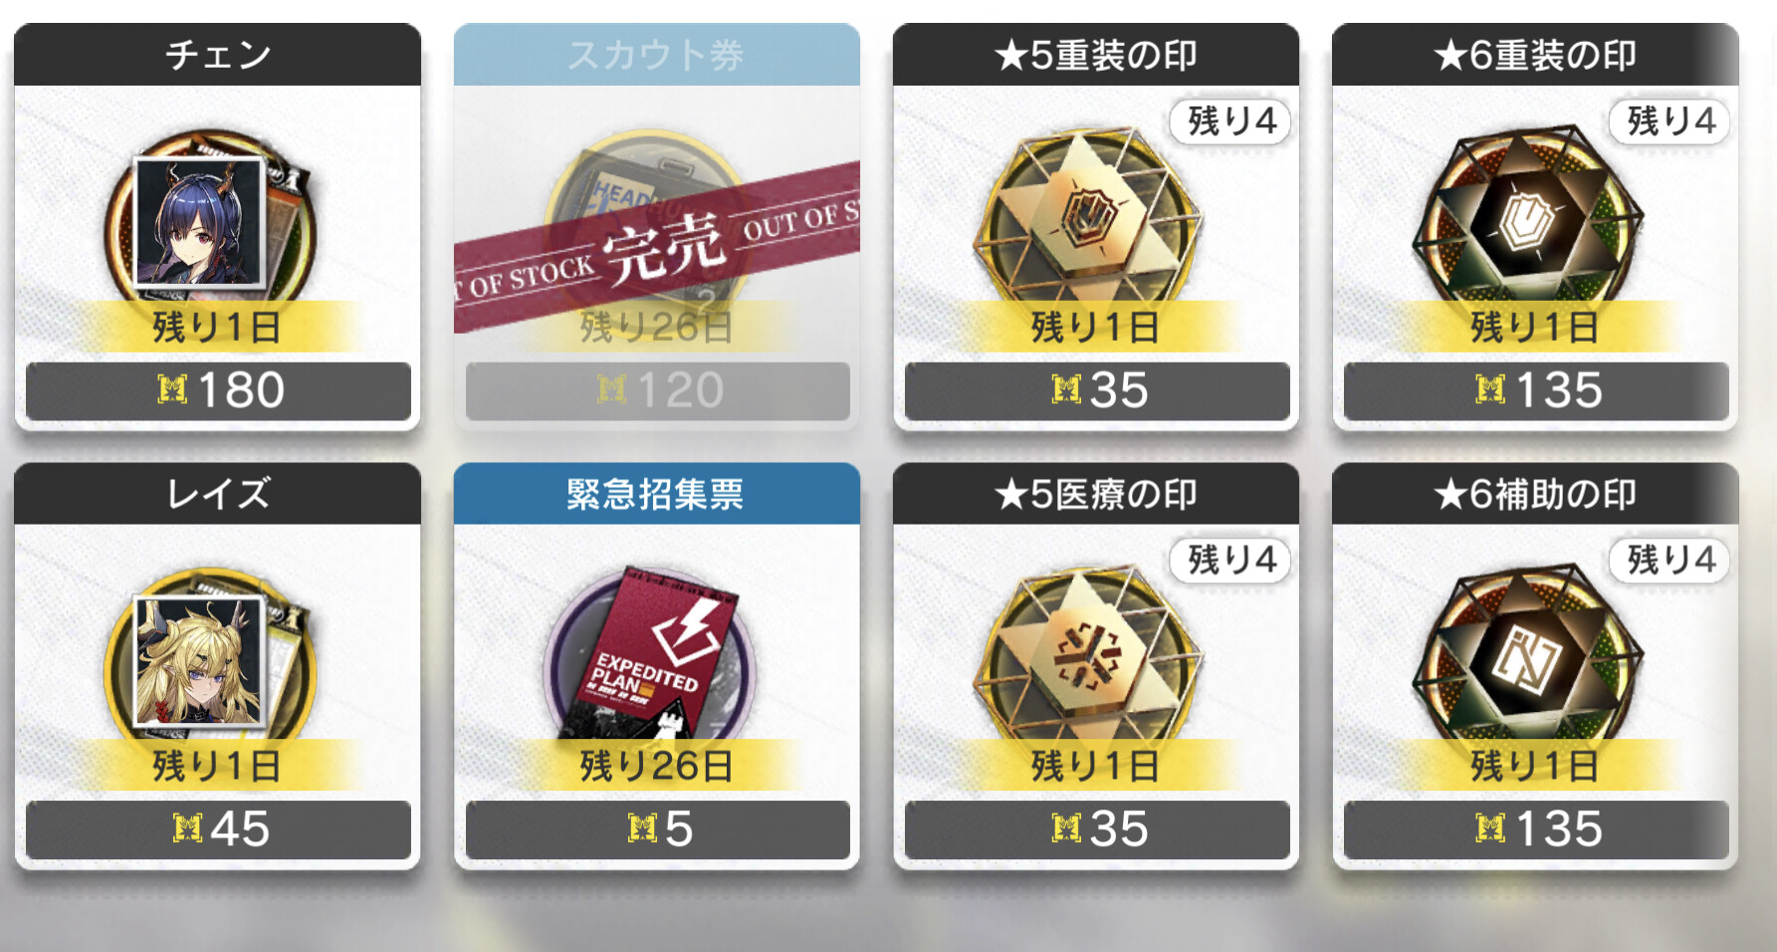The image size is (1777, 952).
Task: Choose the ★6補助の印 supporter emblem icon
Action: coord(1527,655)
